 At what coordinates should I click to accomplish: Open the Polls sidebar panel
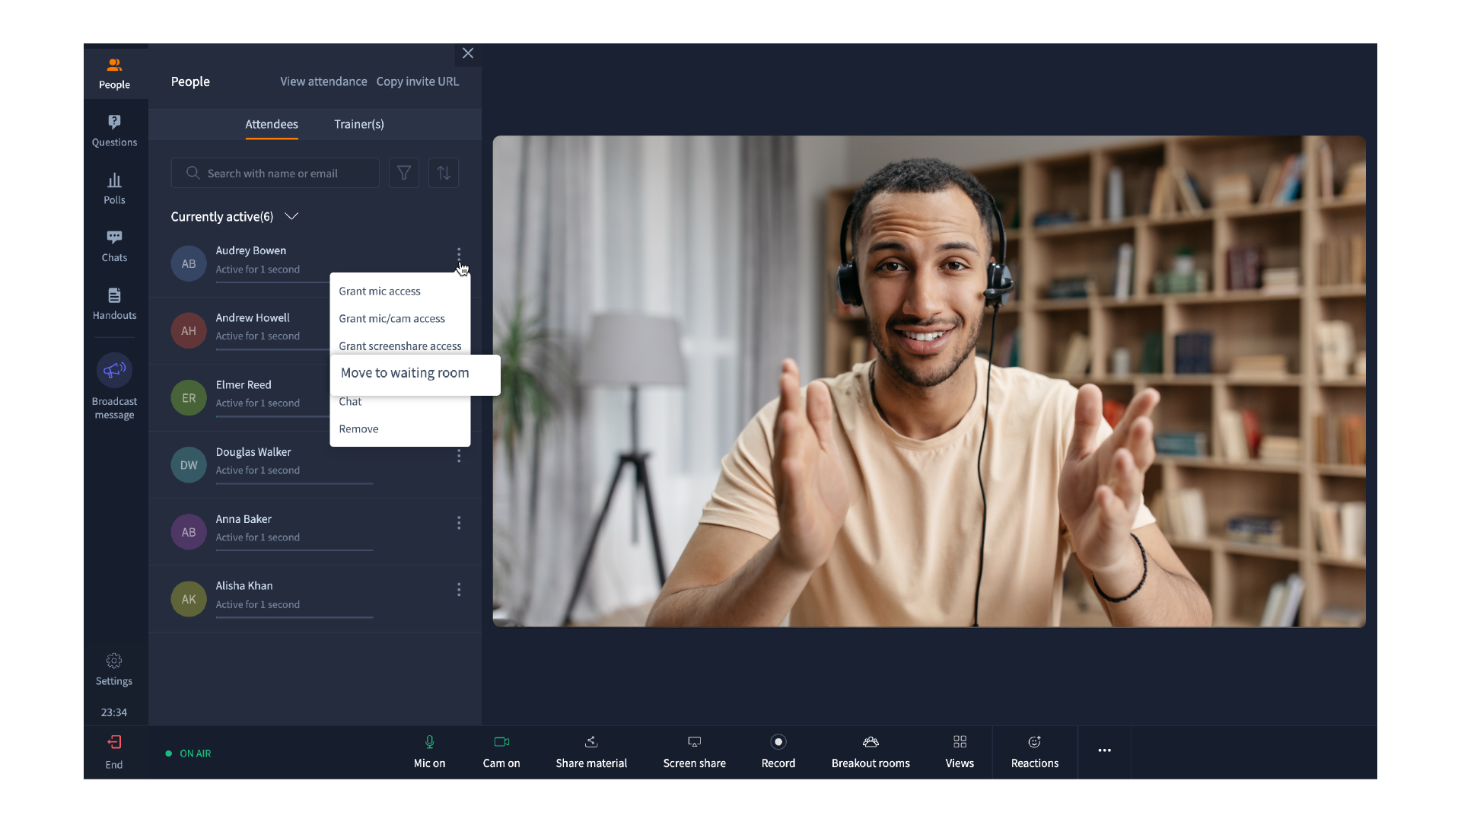114,188
